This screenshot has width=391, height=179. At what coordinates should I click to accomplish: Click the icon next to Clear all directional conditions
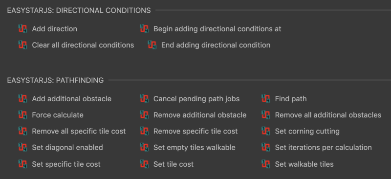[x=22, y=45]
